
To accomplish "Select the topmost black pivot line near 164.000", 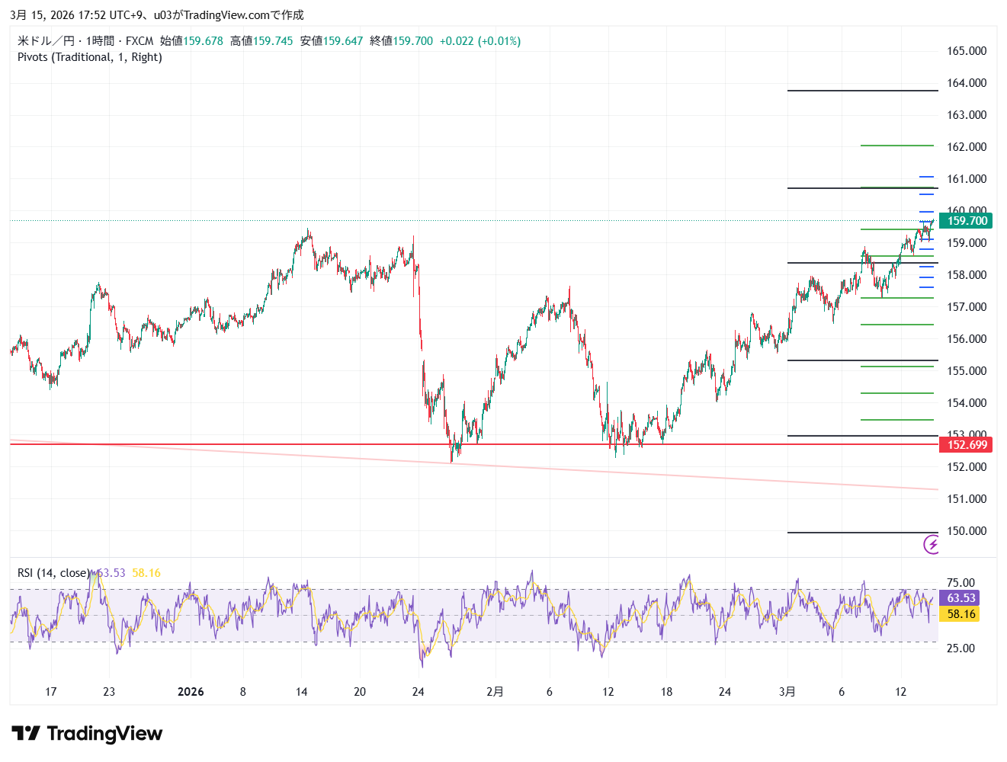I will (x=861, y=91).
